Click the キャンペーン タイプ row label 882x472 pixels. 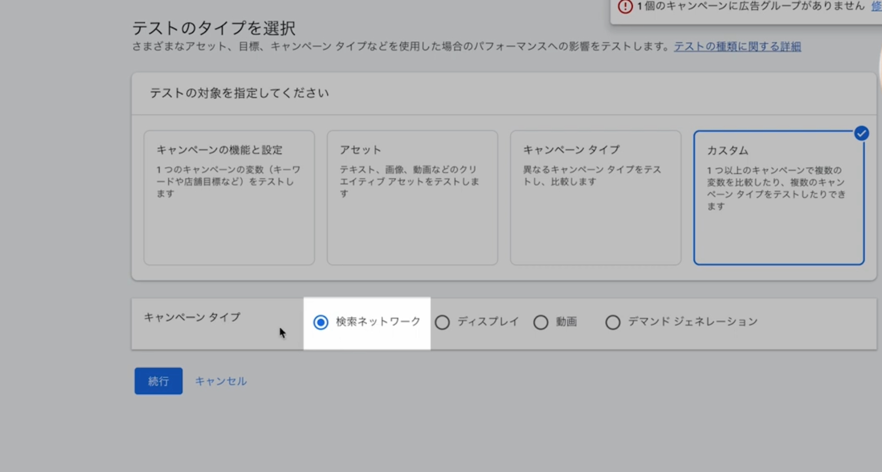point(192,317)
